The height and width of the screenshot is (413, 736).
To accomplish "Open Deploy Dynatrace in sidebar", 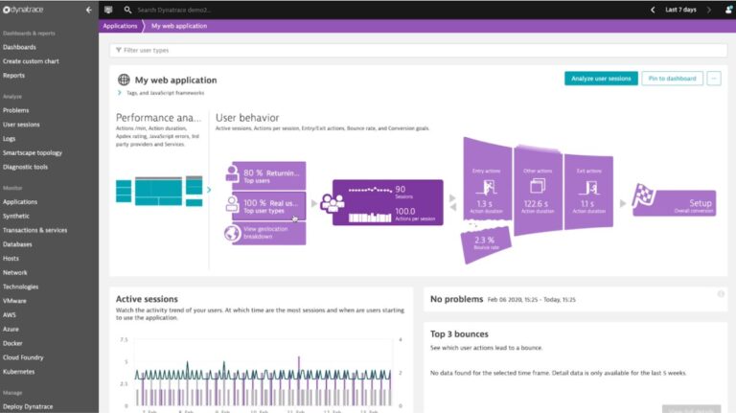I will pyautogui.click(x=28, y=406).
